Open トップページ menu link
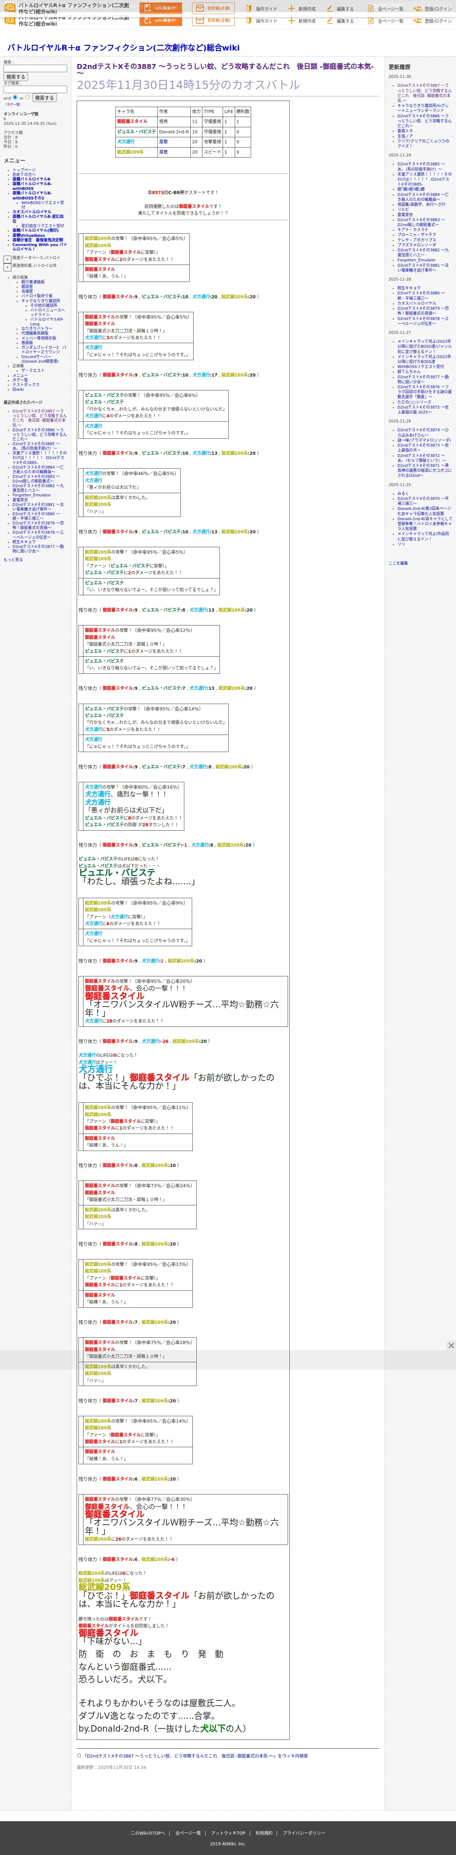 tap(24, 170)
